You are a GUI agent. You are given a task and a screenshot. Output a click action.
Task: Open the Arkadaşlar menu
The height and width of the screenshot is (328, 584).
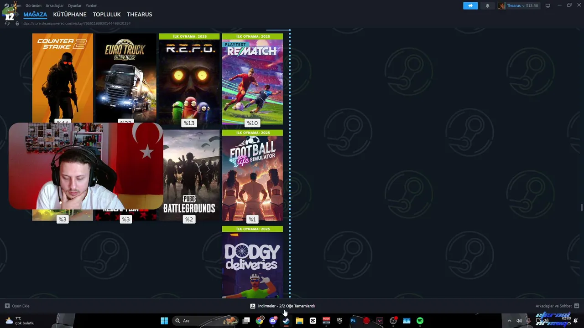54,5
